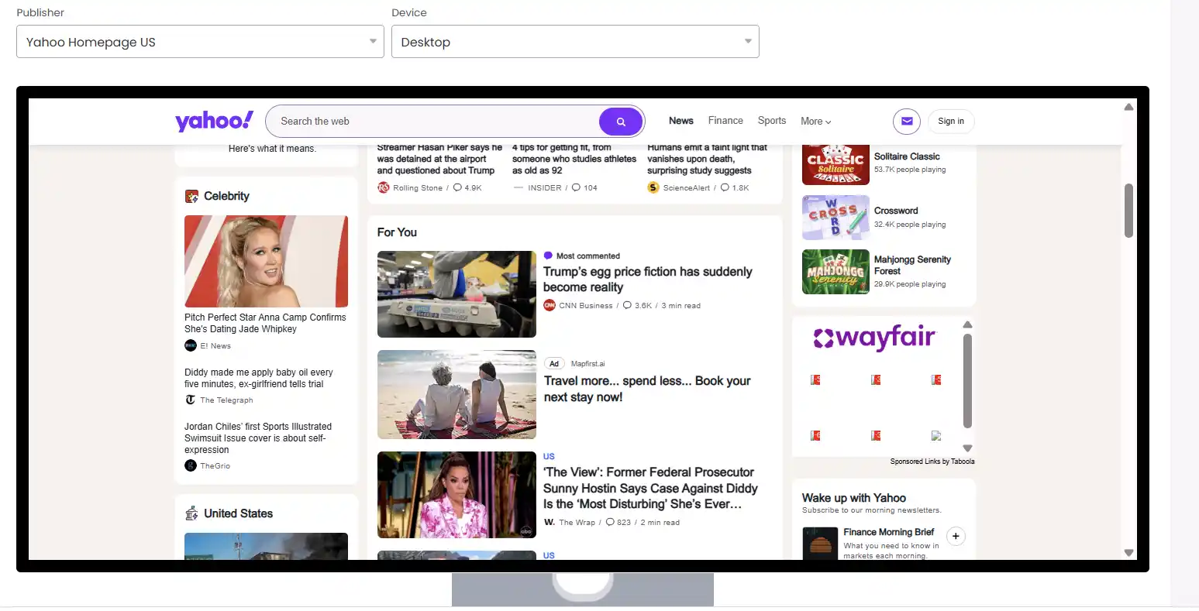Open the Device dropdown
Image resolution: width=1199 pixels, height=611 pixels.
tap(575, 42)
